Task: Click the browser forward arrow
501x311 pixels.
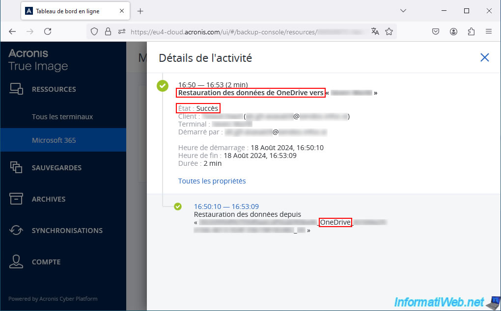Action: coord(30,31)
